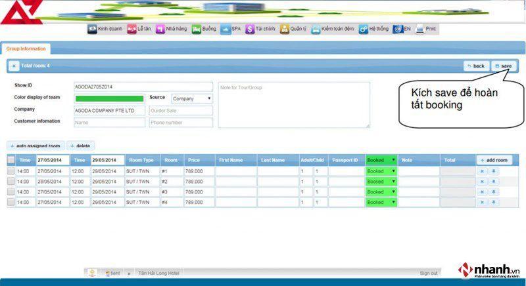Open the header Booked status dropdown
Viewport: 526px width, 286px height.
381,160
